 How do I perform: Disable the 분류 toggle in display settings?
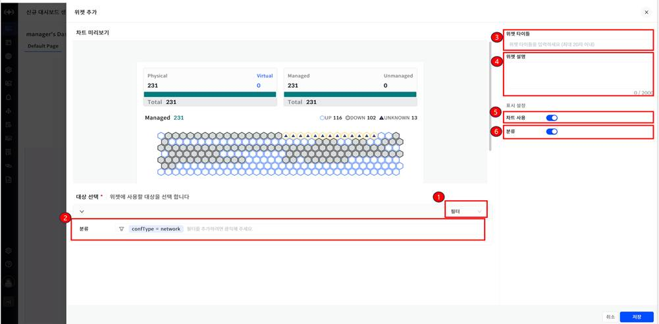pos(552,132)
